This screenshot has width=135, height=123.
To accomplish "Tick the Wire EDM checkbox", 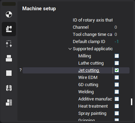I will [117, 78].
